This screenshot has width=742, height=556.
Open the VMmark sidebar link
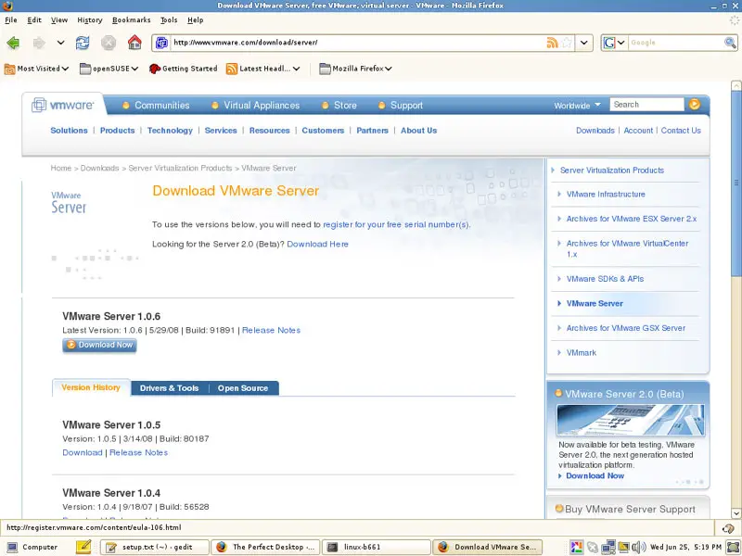582,353
